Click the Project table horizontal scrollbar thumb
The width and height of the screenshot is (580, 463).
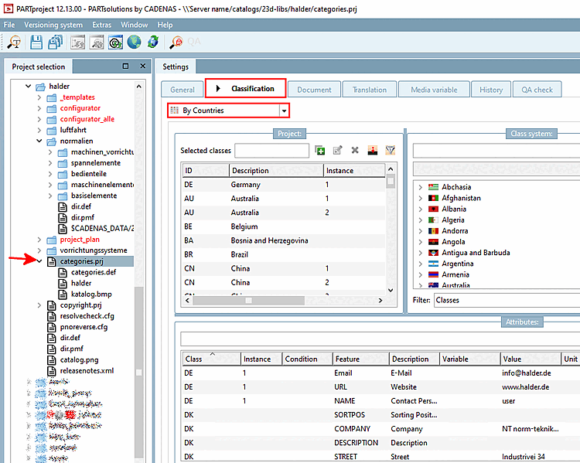(248, 300)
